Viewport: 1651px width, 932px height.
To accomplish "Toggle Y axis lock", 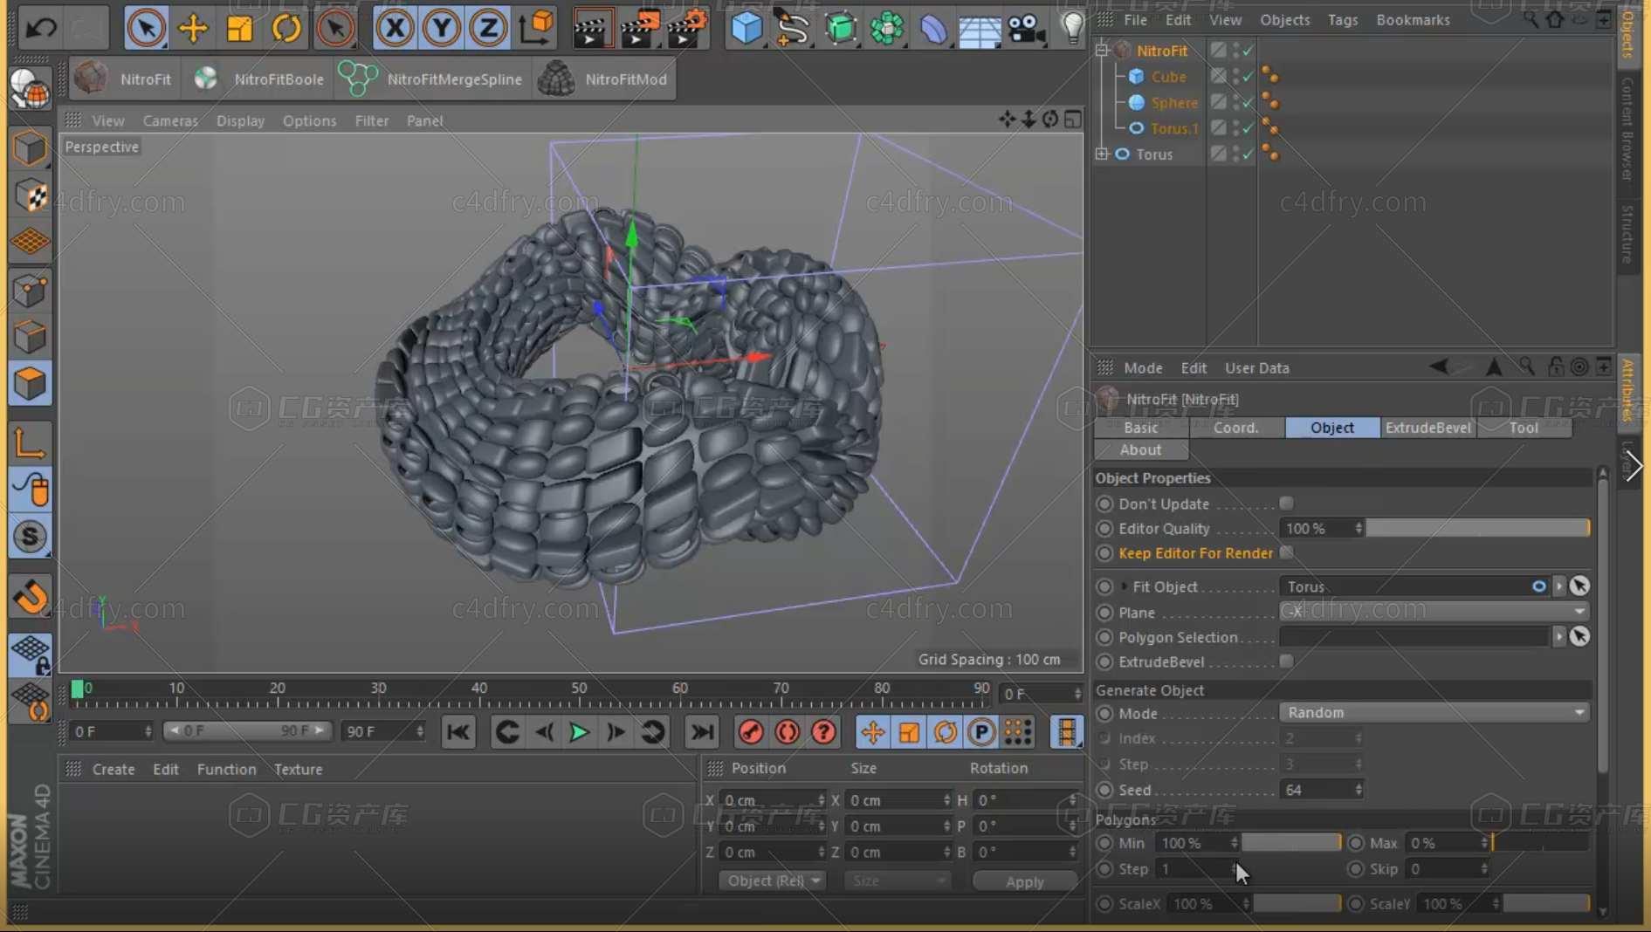I will [442, 28].
